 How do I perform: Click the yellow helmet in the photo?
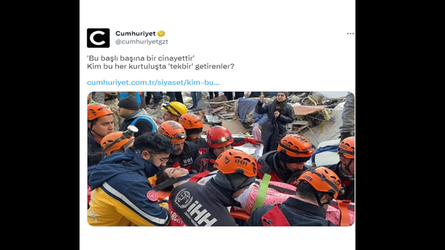point(175,108)
